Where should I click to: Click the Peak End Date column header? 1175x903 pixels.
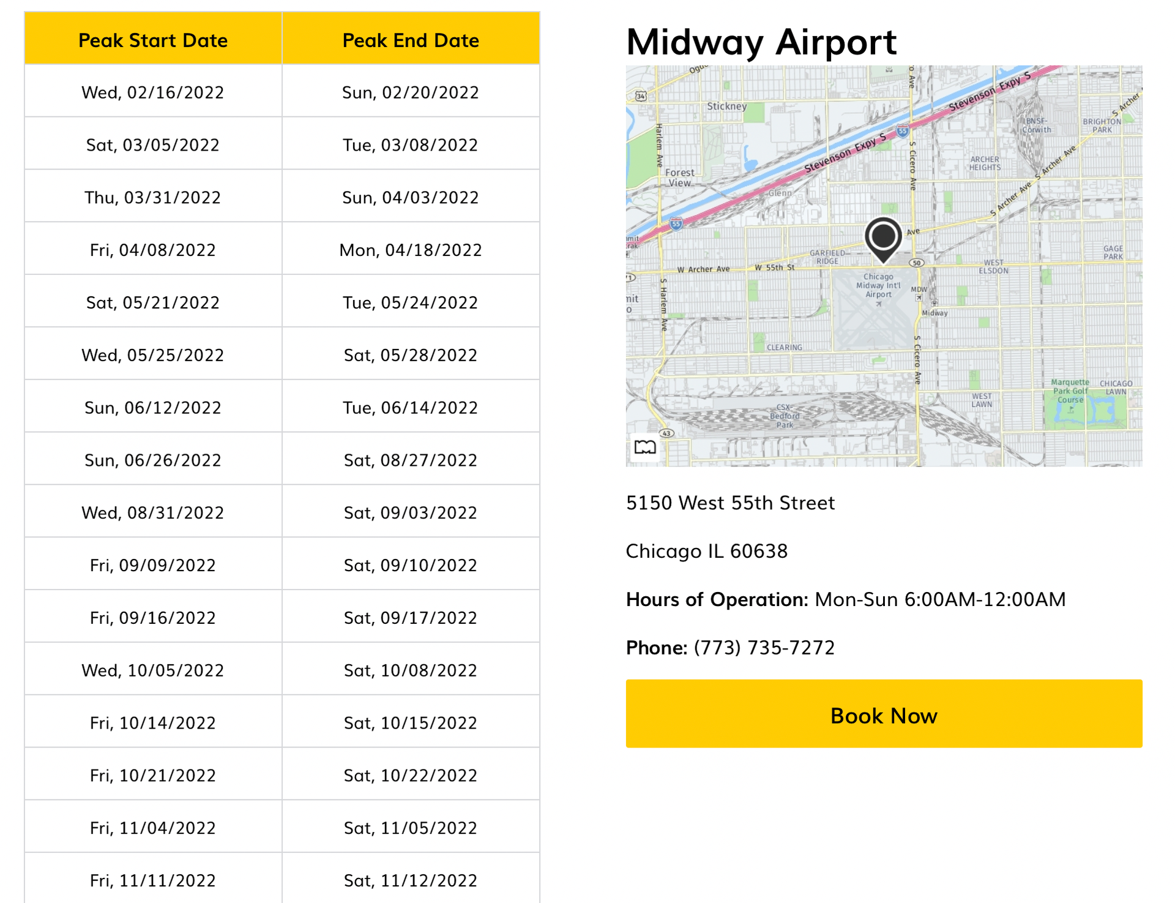pos(410,40)
